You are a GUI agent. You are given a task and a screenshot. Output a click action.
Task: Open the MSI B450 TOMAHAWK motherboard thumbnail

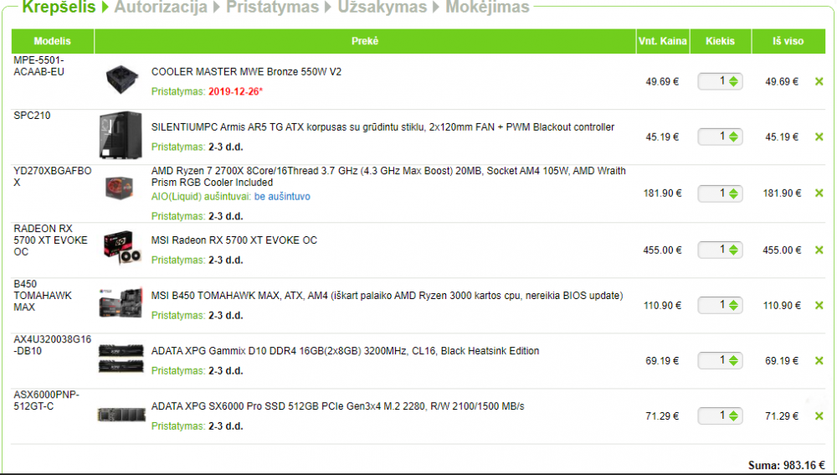121,303
